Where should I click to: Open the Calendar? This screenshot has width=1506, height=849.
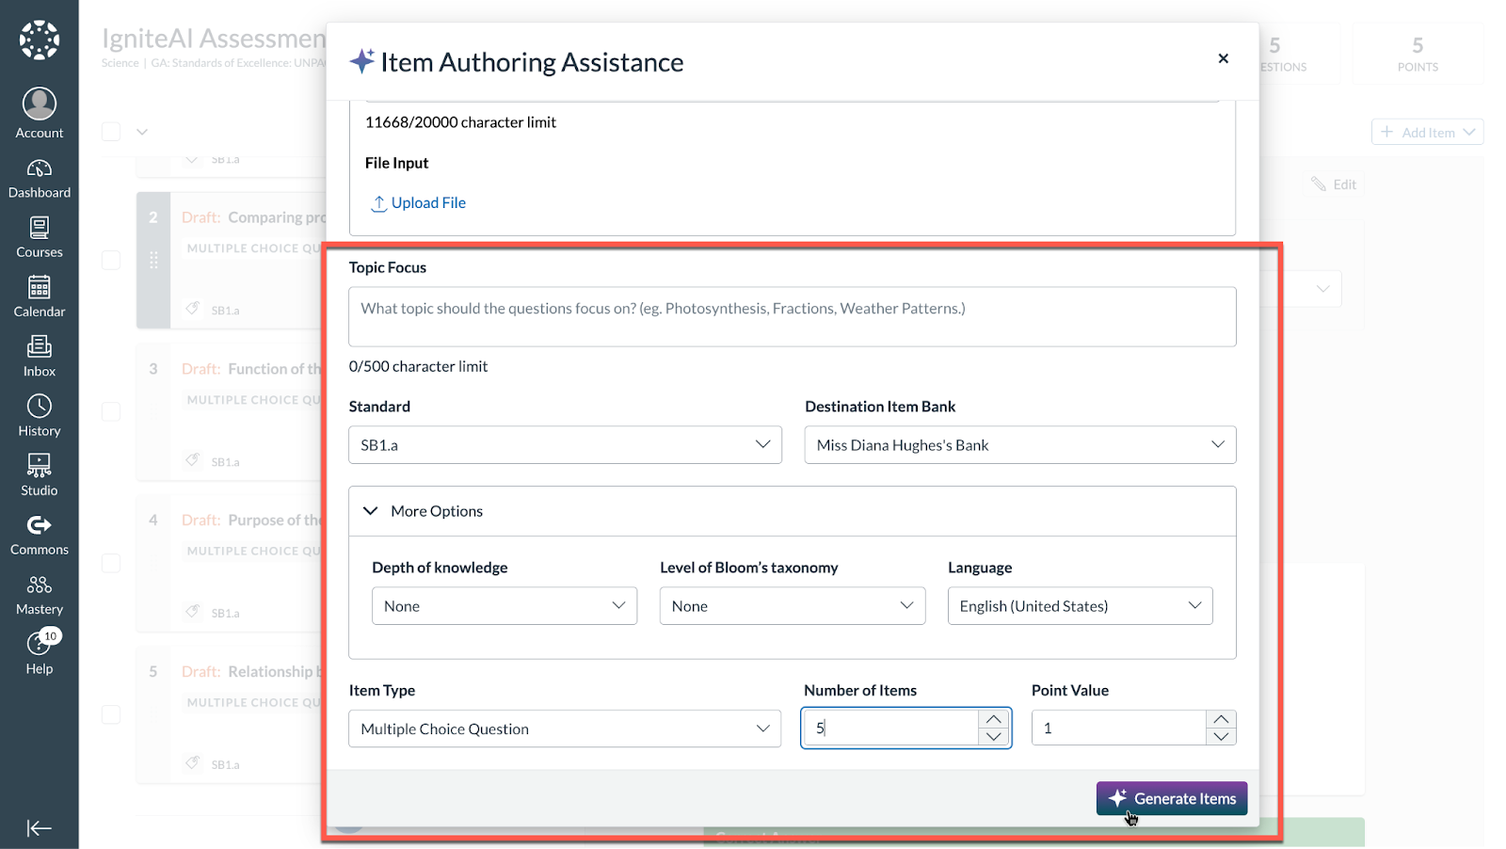click(x=40, y=297)
